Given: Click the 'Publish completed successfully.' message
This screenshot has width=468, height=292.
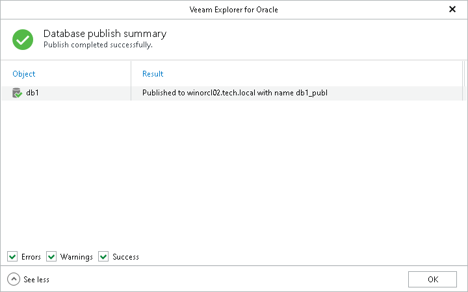Looking at the screenshot, I should [97, 45].
